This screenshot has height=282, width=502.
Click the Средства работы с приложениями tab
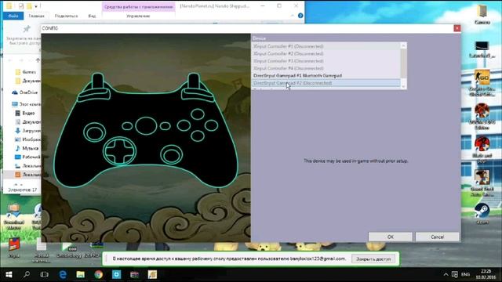139,7
